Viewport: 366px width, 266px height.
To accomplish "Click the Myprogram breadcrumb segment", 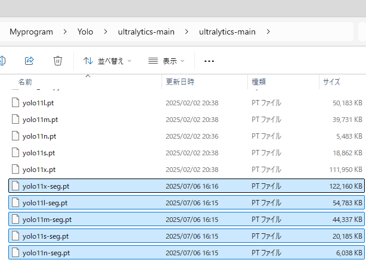I will [x=31, y=32].
